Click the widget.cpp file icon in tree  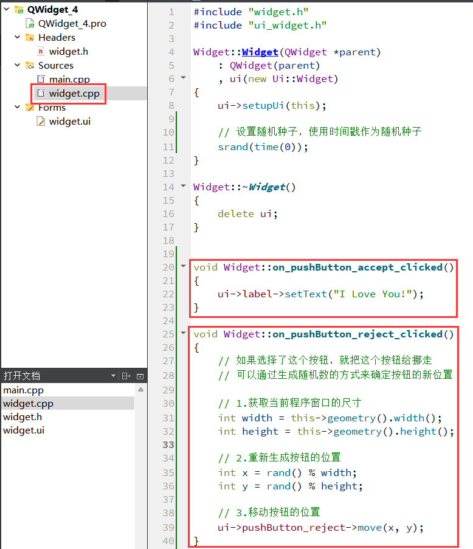[x=41, y=93]
